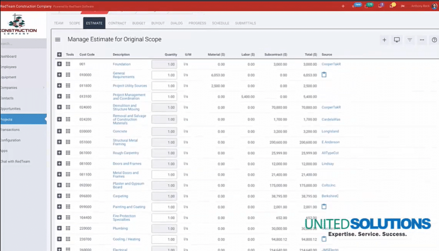Click quantity field for Painting and Coating
The image size is (439, 251).
(164, 207)
